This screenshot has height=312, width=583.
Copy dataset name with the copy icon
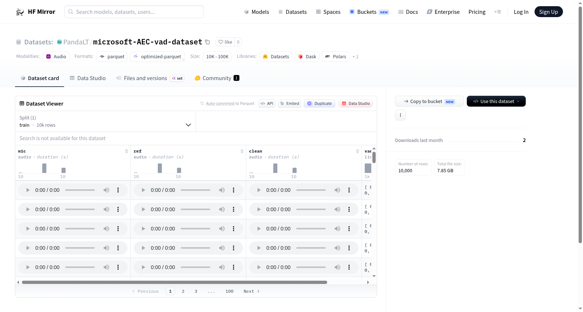[207, 42]
